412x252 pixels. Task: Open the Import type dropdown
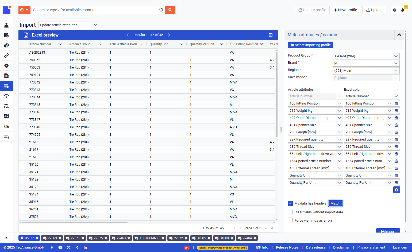pos(69,25)
